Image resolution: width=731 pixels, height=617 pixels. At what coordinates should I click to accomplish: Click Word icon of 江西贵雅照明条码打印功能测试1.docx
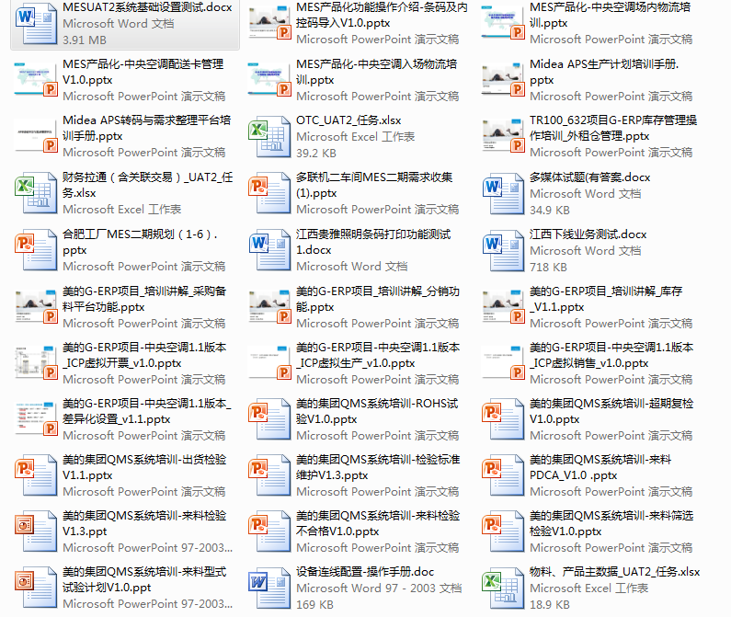269,249
